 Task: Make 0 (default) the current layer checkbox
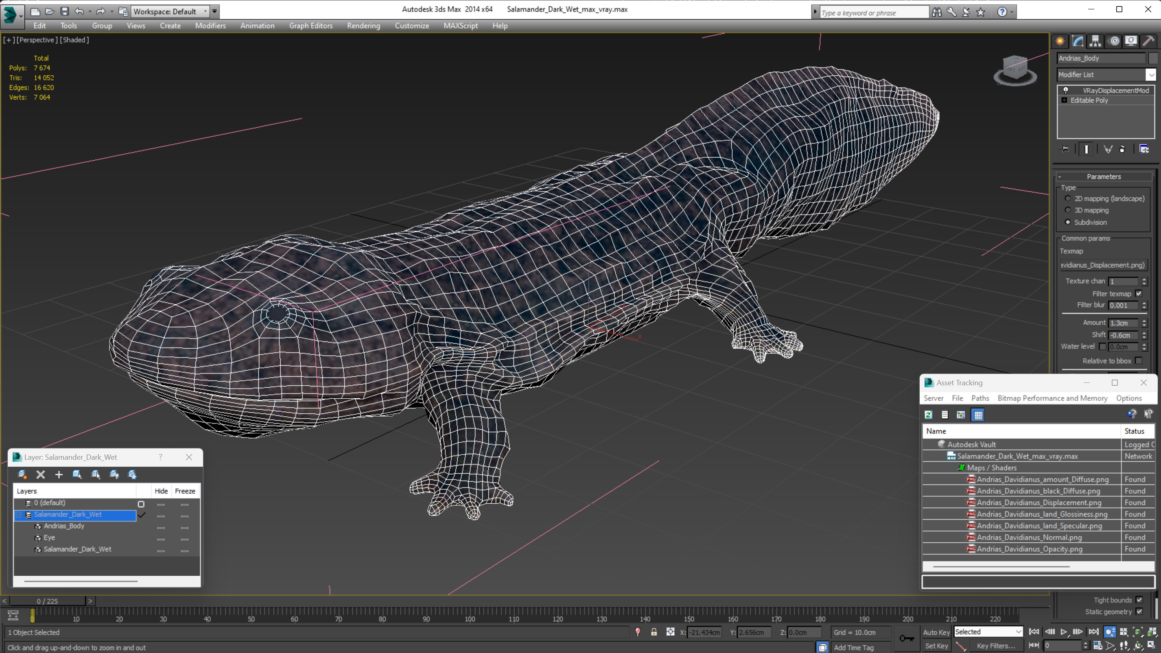[141, 504]
